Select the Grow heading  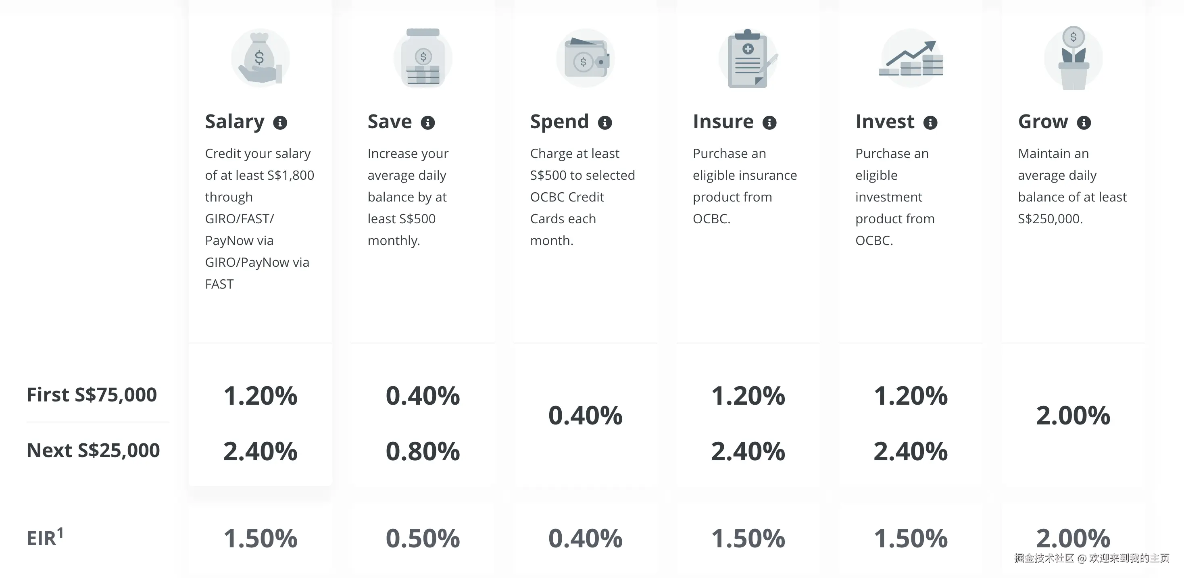coord(1043,122)
